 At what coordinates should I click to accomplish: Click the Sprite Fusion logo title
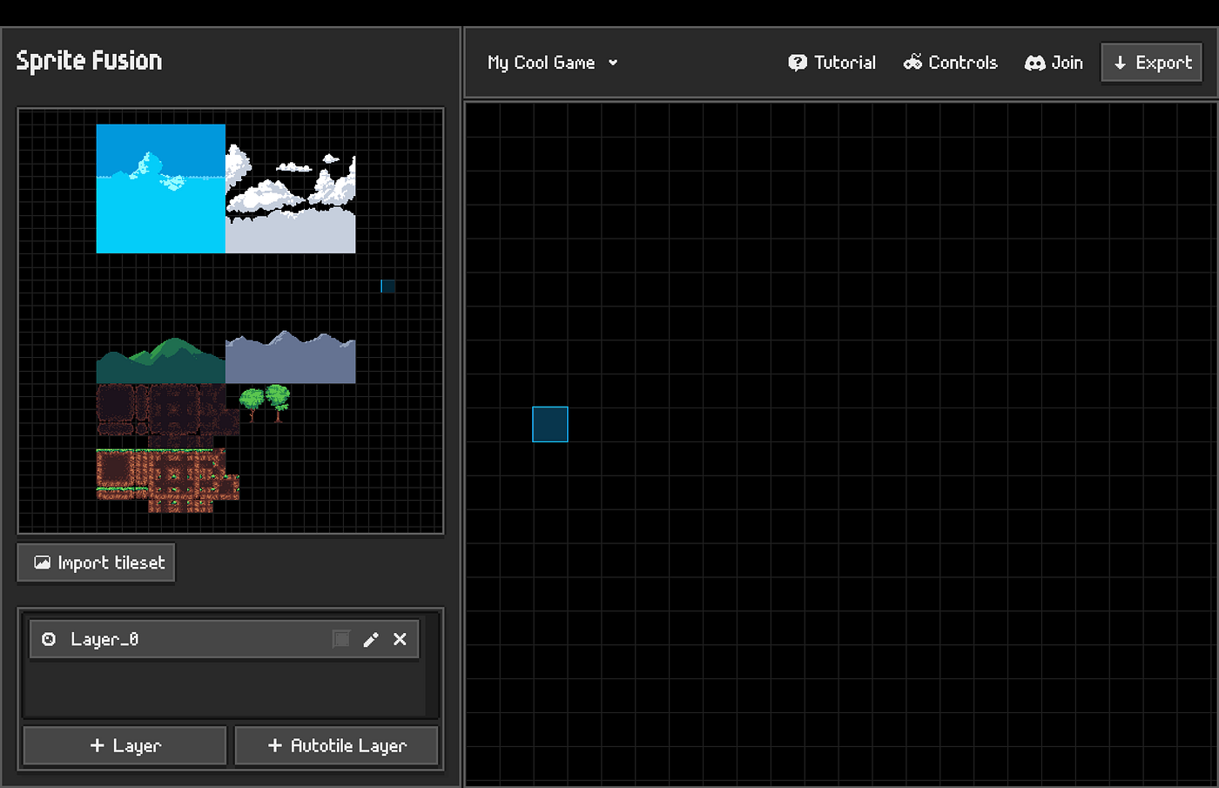[89, 61]
